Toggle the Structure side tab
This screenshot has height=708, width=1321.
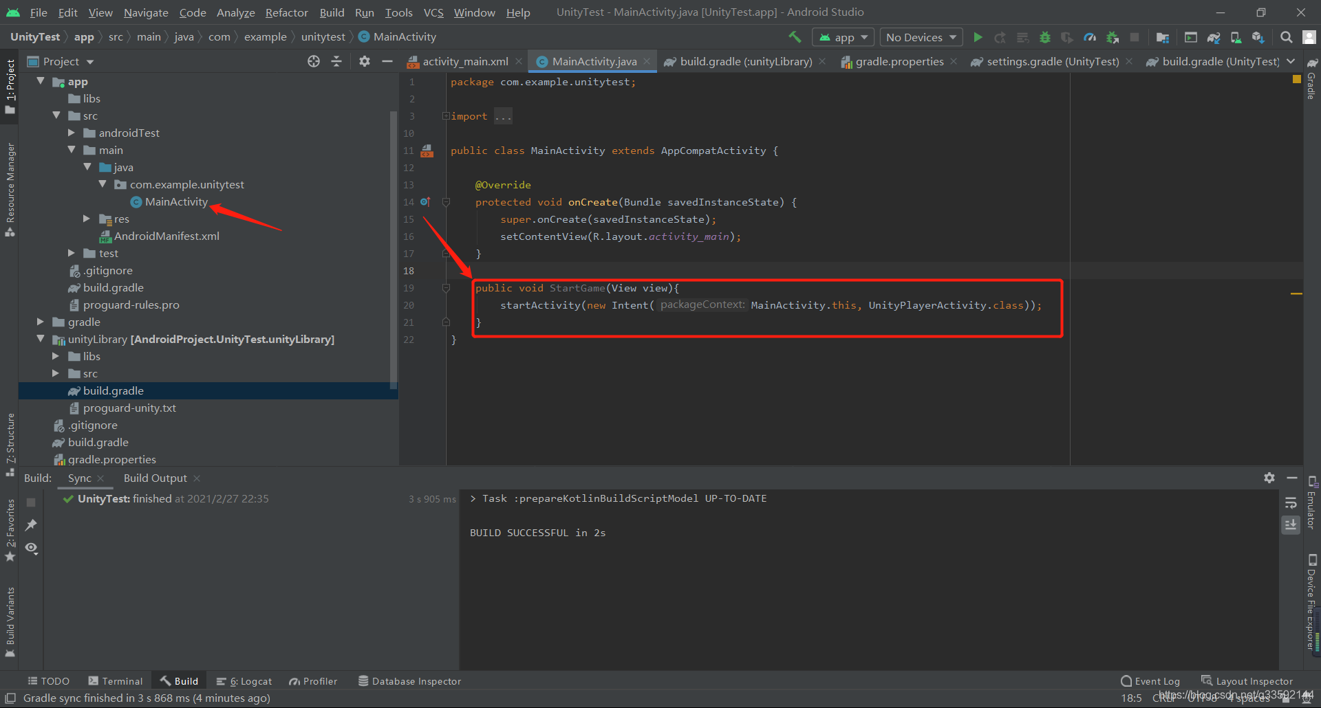(x=10, y=444)
